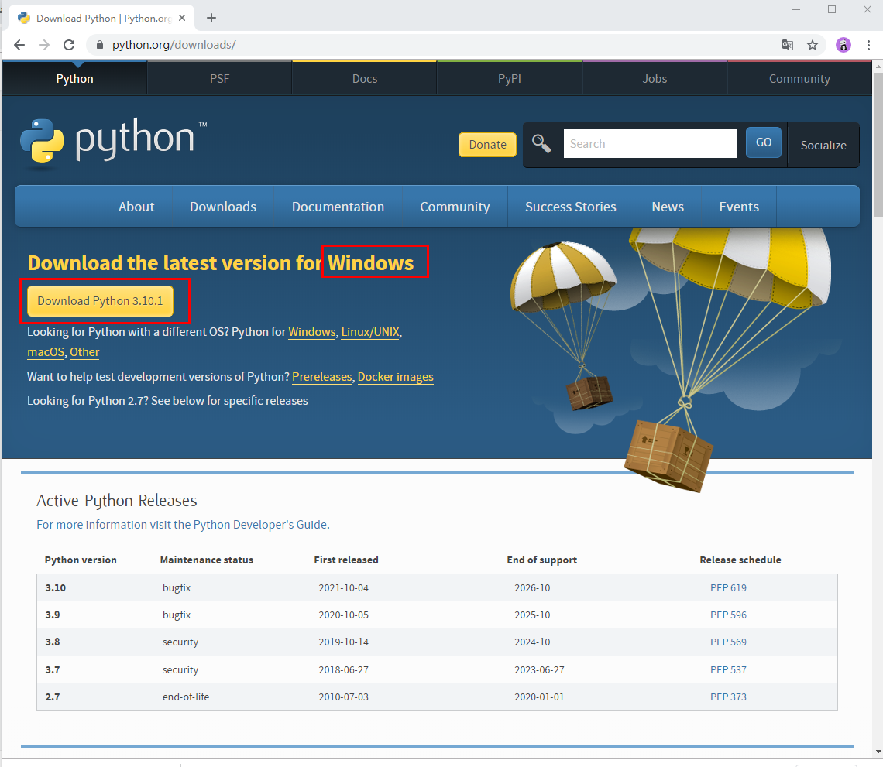Click the GO search button
This screenshot has width=883, height=767.
tap(763, 142)
